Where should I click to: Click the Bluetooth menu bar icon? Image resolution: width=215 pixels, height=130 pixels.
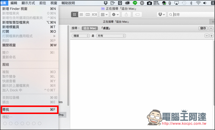pos(191,3)
